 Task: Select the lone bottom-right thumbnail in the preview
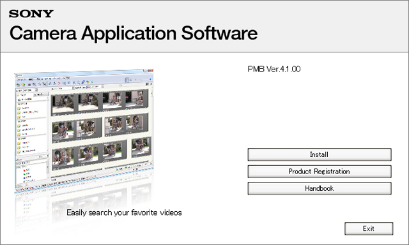coord(141,147)
